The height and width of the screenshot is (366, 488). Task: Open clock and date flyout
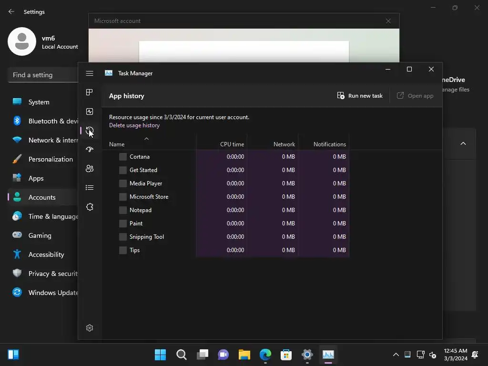[456, 355]
